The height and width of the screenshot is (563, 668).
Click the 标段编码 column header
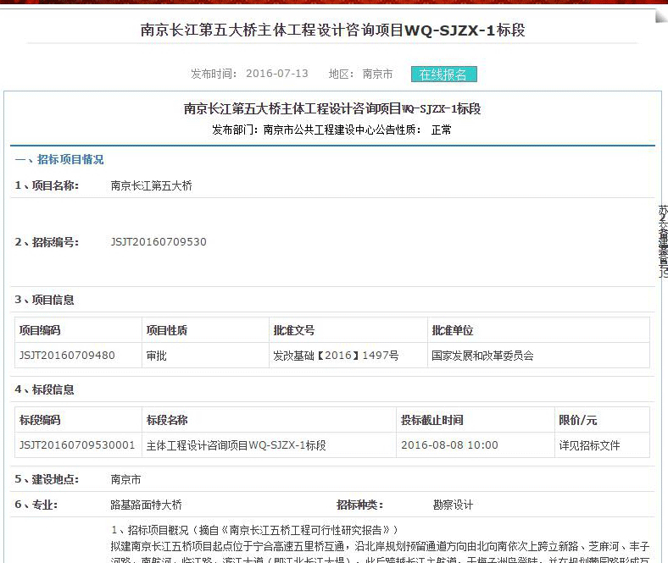point(40,420)
